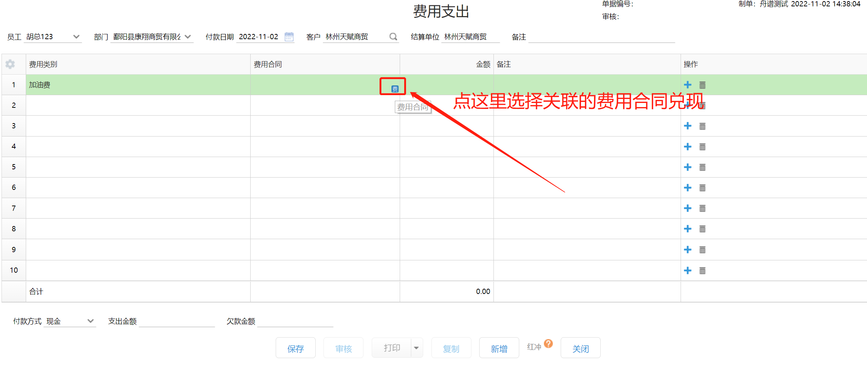Click the 新增 new button

pyautogui.click(x=499, y=348)
